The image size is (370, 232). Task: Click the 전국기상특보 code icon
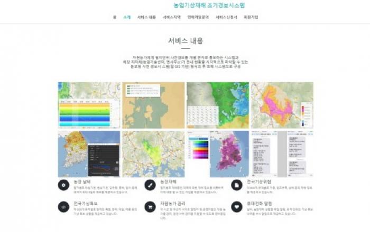pyautogui.click(x=64, y=206)
